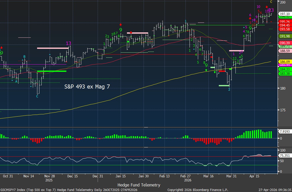Select the cyan C label at November low

click(37, 96)
